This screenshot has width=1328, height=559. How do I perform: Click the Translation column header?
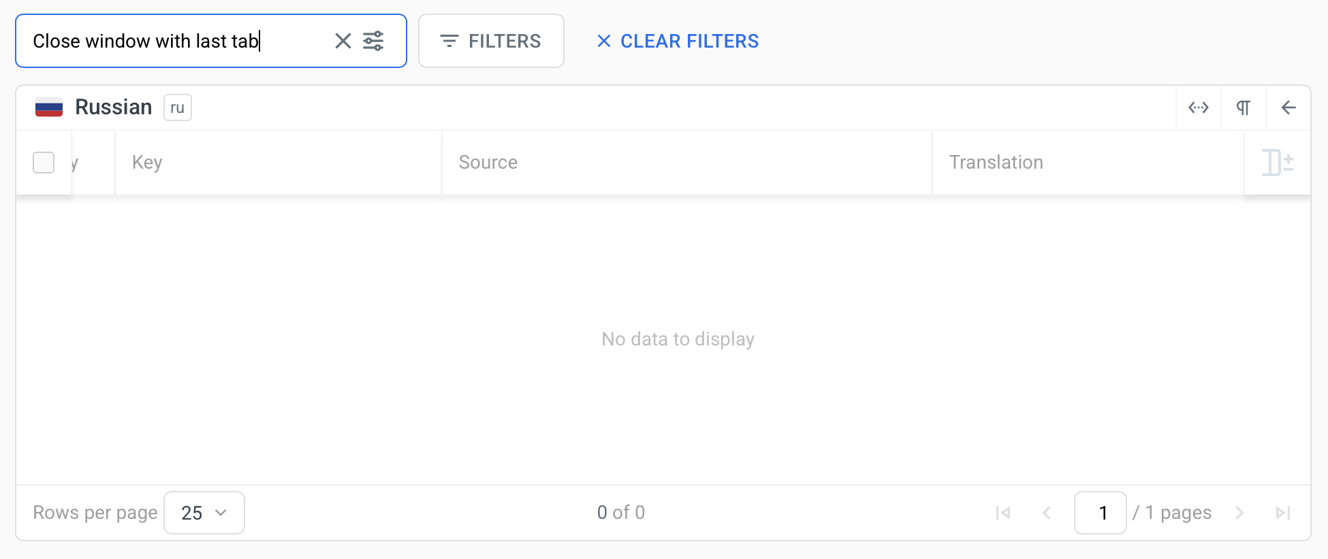click(x=996, y=163)
